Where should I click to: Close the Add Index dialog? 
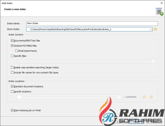click(162, 3)
